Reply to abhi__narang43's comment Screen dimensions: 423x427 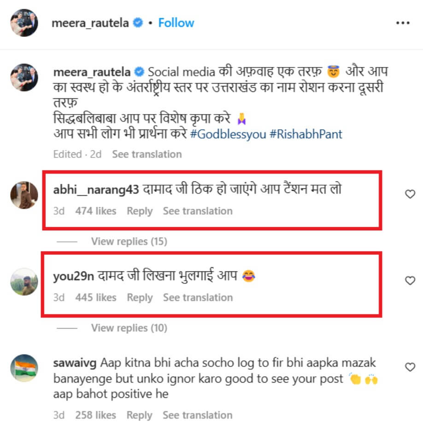coord(140,211)
